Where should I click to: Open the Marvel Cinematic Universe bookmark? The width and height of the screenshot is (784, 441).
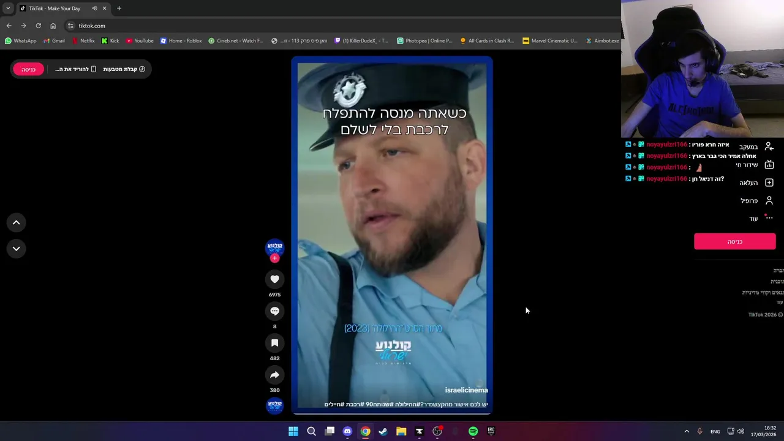click(550, 41)
